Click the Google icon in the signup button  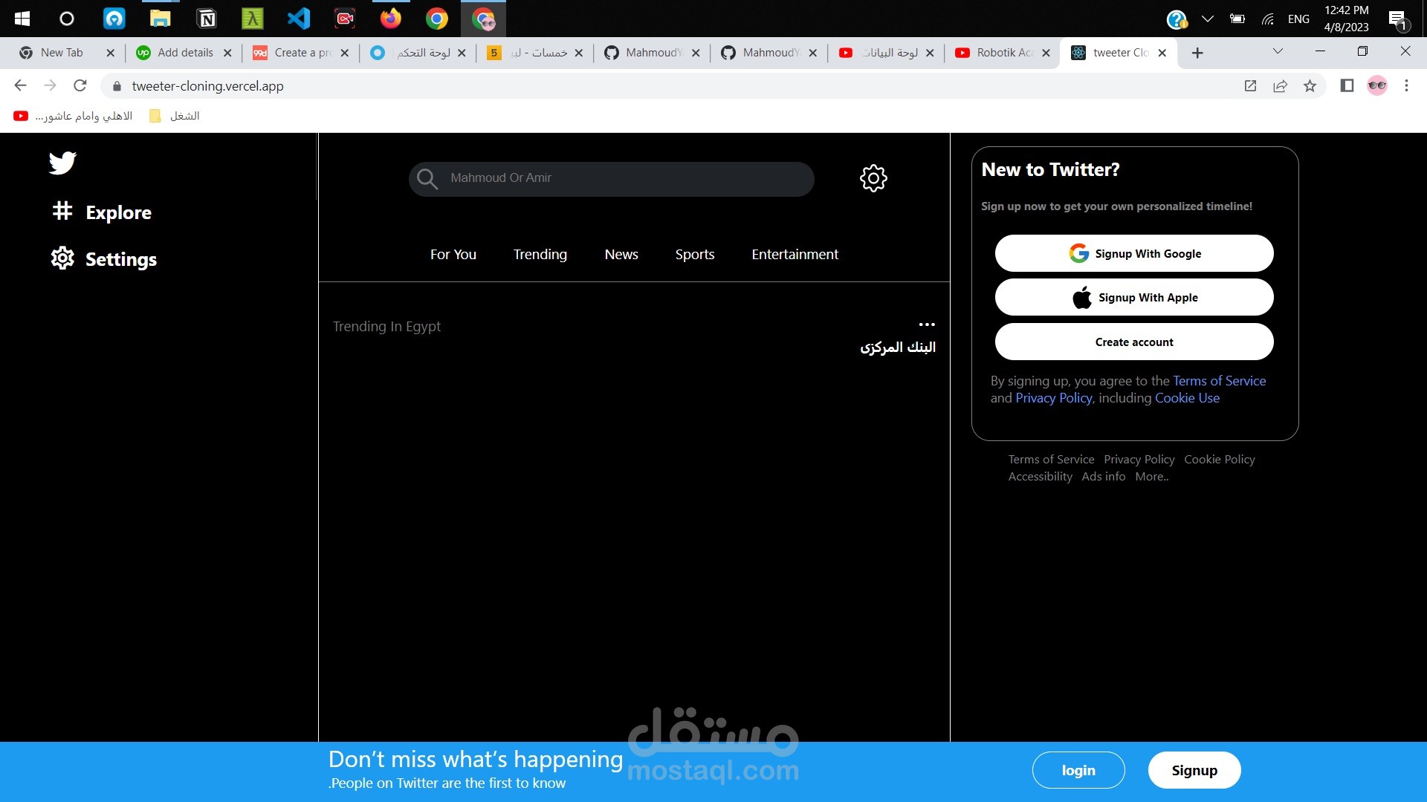tap(1078, 252)
